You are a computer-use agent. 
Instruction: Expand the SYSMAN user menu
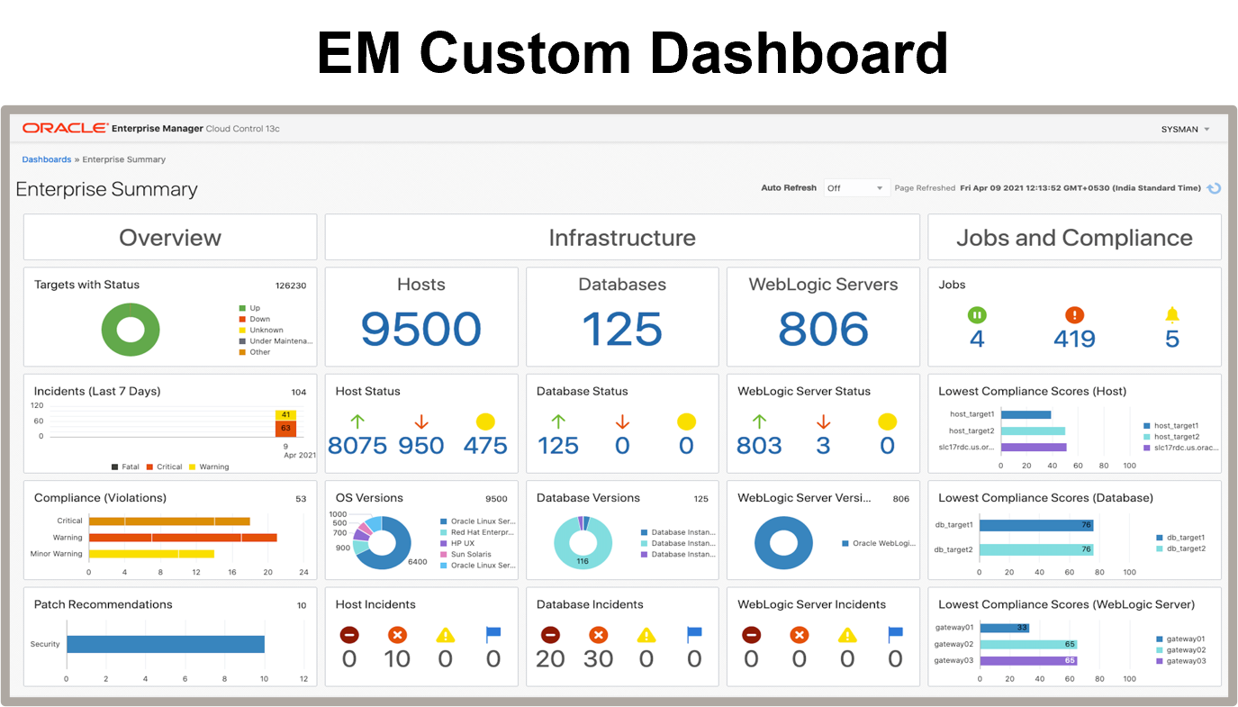(1185, 129)
